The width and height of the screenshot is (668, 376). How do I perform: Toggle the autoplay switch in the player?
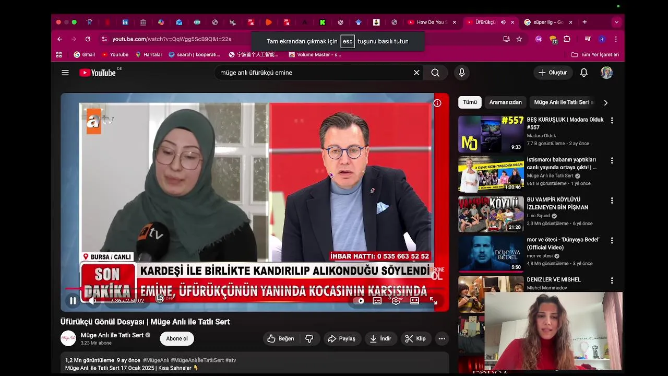(359, 301)
